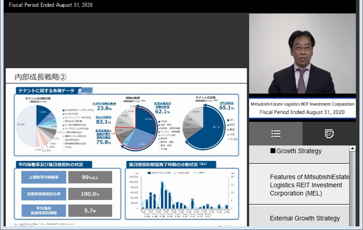Click the 3PL tenant type pie chart
363x230 pixels.
(203, 127)
